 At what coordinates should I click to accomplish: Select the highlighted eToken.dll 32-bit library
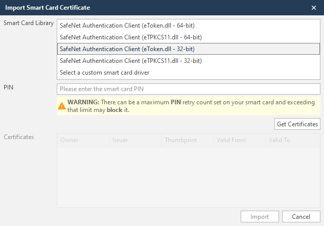click(x=127, y=49)
